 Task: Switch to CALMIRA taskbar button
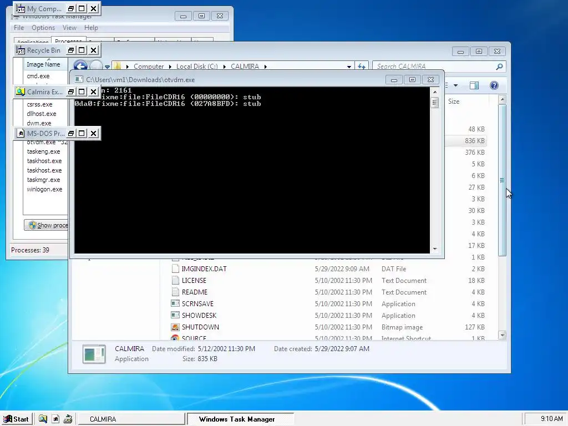point(131,419)
